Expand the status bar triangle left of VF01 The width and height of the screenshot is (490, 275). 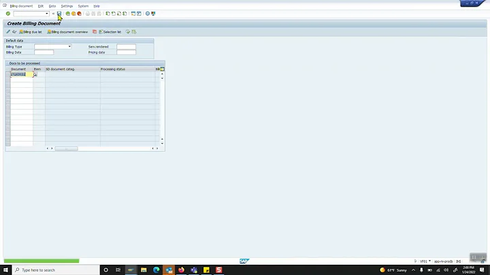pos(415,261)
